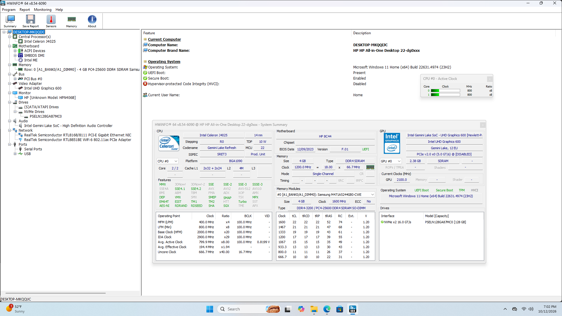The image size is (562, 316).
Task: Open File Explorer from taskbar
Action: click(x=314, y=309)
